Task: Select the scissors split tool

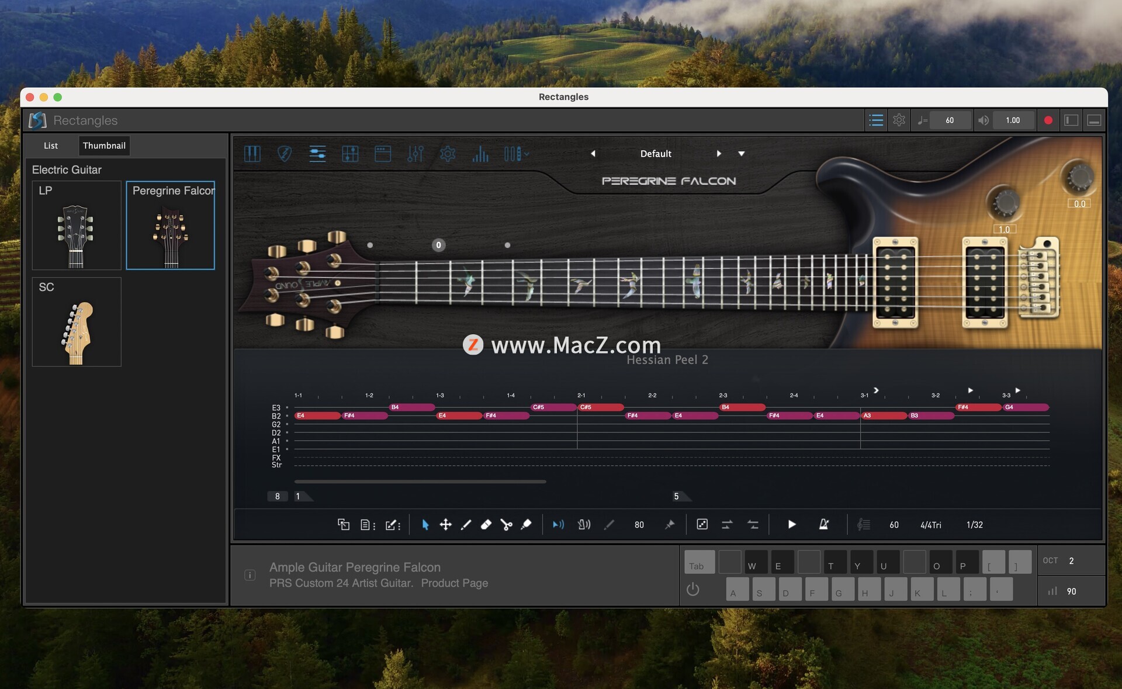Action: click(x=506, y=525)
